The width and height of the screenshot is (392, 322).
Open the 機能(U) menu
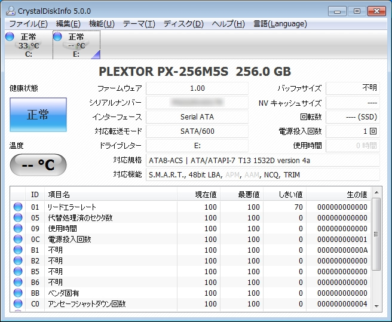[x=102, y=24]
